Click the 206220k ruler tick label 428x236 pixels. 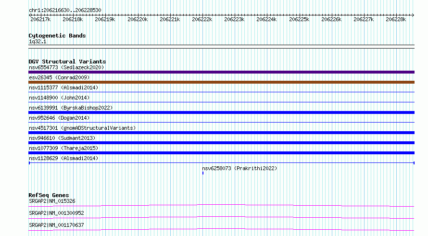pos(138,19)
